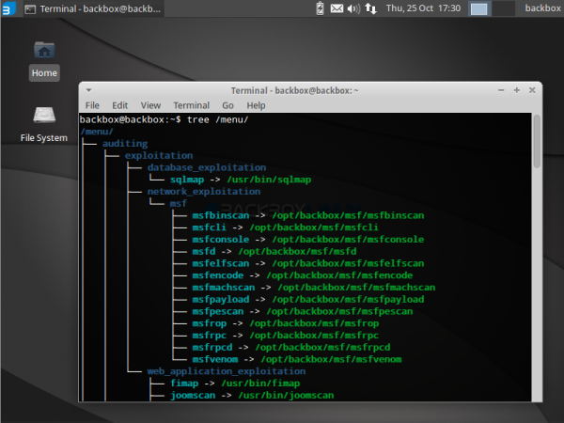Screen dimensions: 564x423
Task: Select the Home desktop folder icon
Action: [44, 50]
